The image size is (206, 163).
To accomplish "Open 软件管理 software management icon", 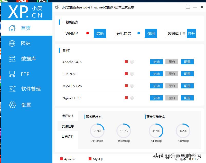I will (13, 89).
